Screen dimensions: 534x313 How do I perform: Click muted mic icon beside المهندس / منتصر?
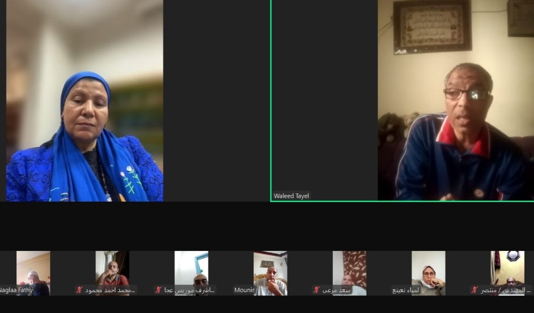click(x=474, y=290)
